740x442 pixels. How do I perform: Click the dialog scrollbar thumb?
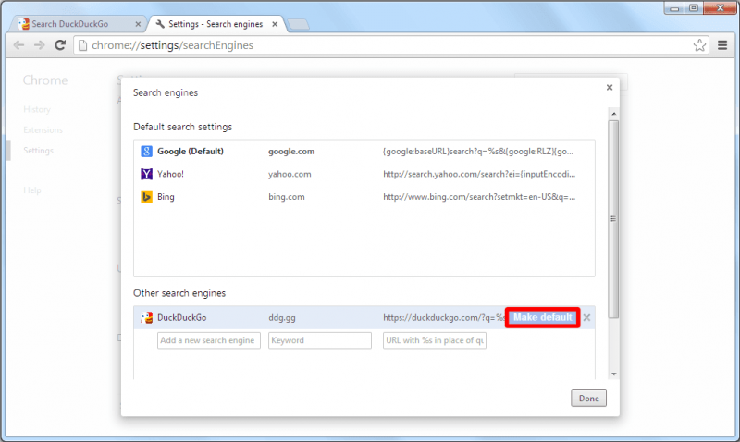[x=613, y=219]
